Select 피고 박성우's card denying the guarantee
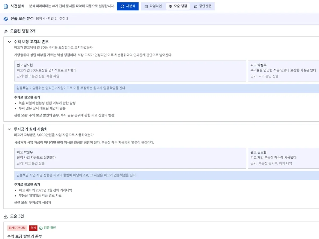The image size is (319, 239). point(283,71)
